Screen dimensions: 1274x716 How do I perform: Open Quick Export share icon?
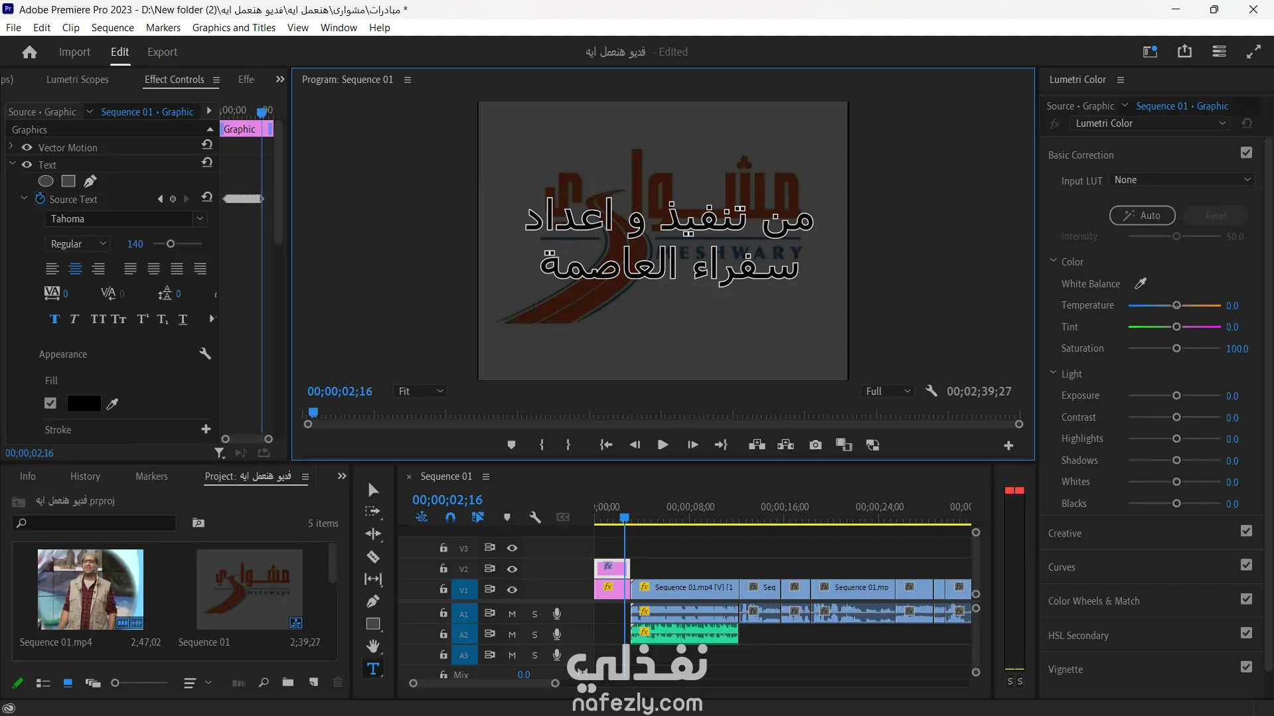[1184, 52]
